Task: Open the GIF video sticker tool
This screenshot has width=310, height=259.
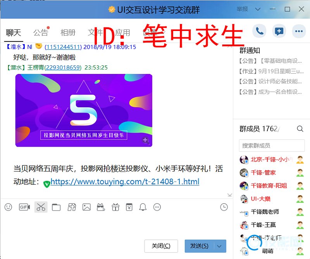Action: [x=24, y=207]
